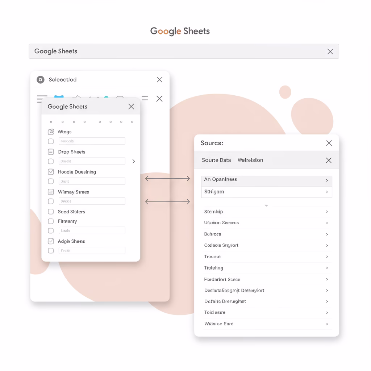The height and width of the screenshot is (371, 371).
Task: Open the Buhroce entry
Action: pos(266,234)
